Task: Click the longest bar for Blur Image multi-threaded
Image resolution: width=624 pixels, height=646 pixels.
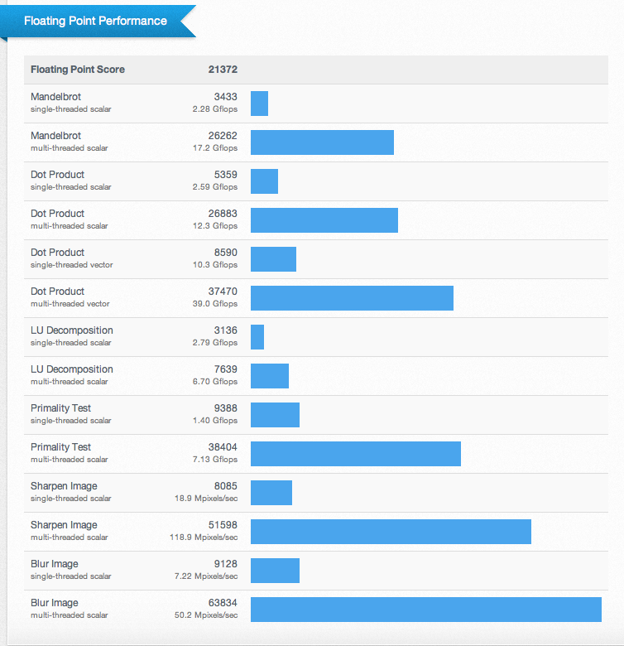Action: click(x=425, y=610)
